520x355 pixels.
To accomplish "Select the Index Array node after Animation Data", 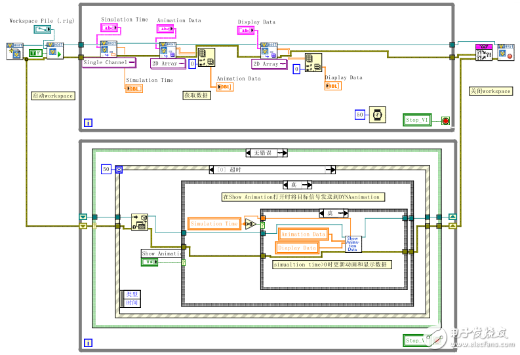I will click(x=207, y=57).
